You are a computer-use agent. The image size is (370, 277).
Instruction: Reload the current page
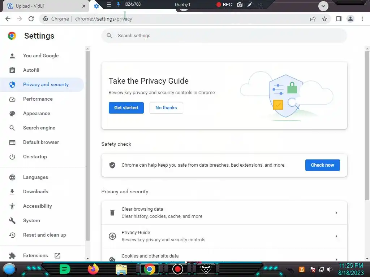point(31,19)
